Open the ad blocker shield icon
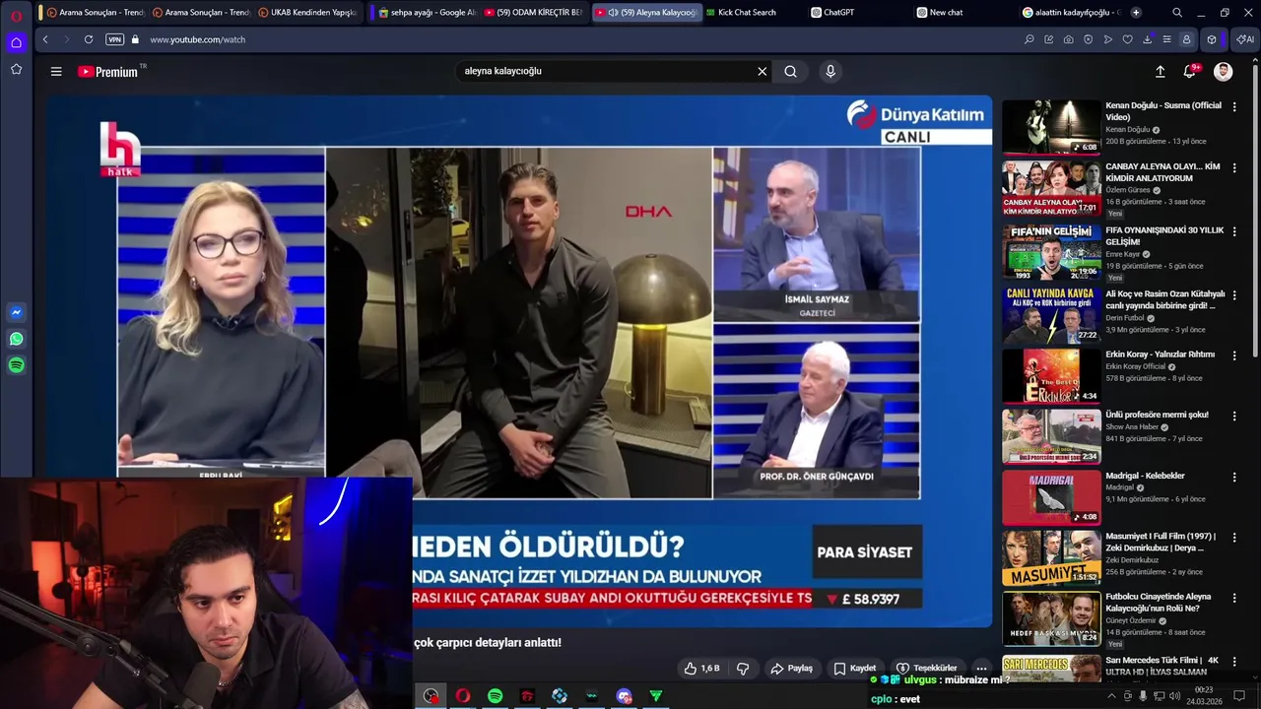 (x=1089, y=39)
